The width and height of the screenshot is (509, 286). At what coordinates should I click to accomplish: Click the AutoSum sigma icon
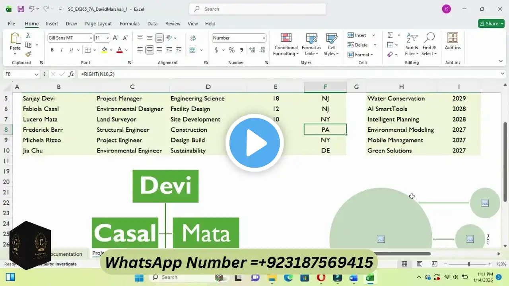point(390,35)
